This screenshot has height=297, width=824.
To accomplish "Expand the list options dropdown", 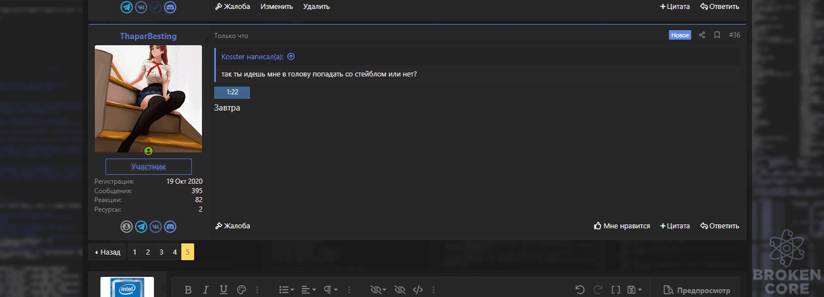I will 287,290.
